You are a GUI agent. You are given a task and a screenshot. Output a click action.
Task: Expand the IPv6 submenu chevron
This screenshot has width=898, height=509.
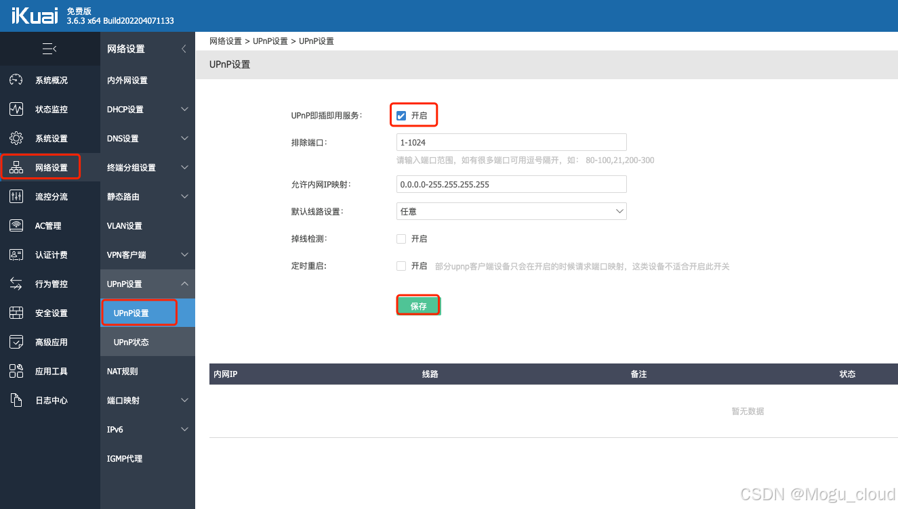184,429
